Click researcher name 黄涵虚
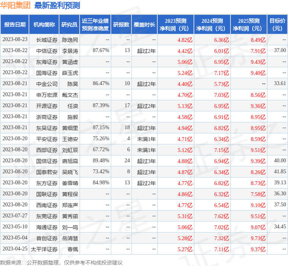This screenshot has height=266, width=288. pos(70,62)
